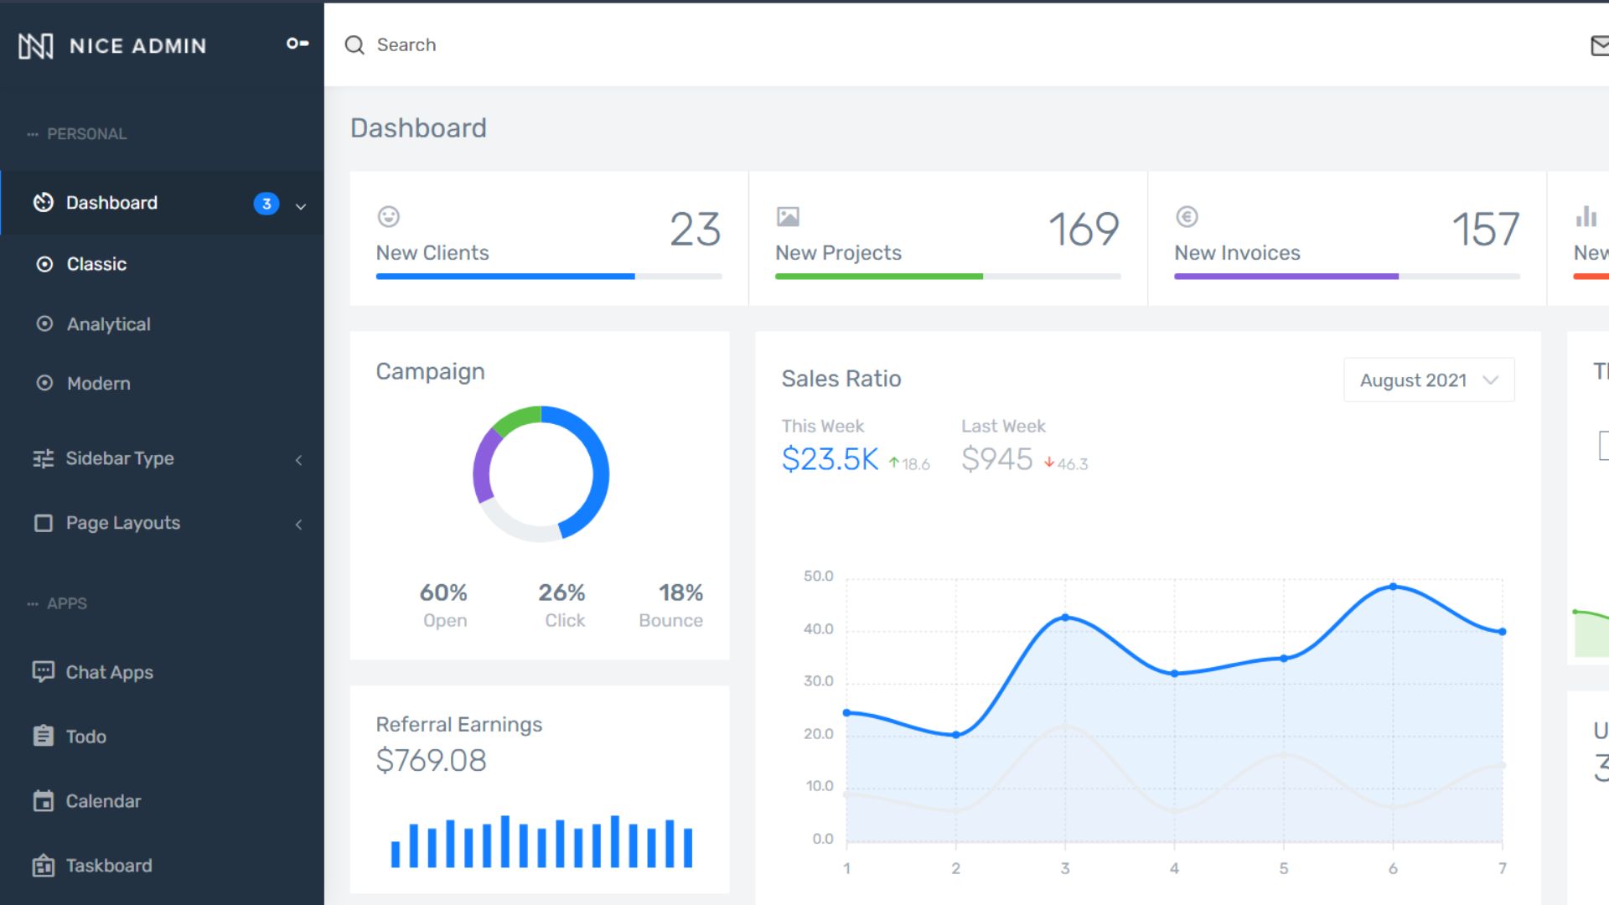Click the Sidebar Type sliders icon
1609x905 pixels.
tap(43, 458)
